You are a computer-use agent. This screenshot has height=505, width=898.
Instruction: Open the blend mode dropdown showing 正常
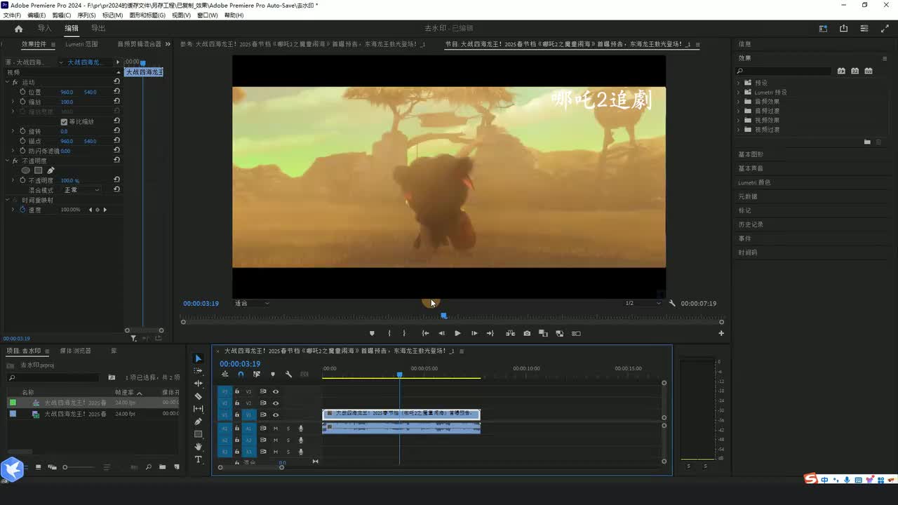tap(81, 190)
